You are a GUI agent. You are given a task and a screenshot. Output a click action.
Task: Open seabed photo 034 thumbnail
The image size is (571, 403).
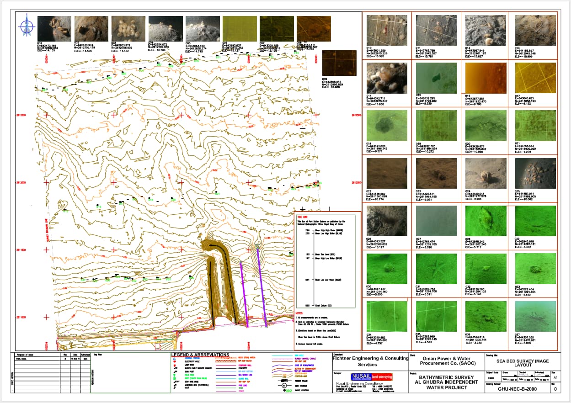pyautogui.click(x=387, y=316)
